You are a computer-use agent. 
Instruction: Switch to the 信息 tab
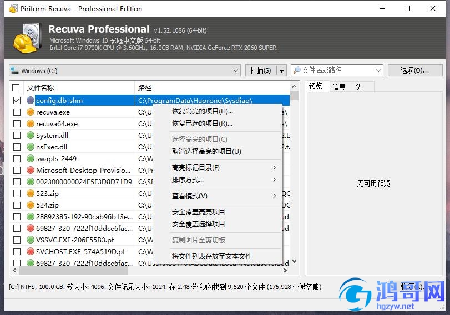(338, 87)
